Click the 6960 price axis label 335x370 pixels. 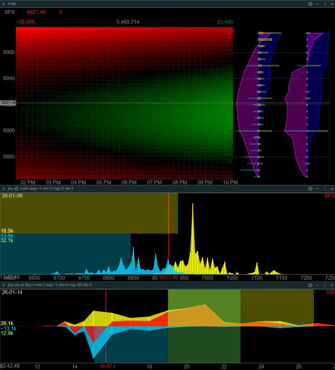[x=8, y=52]
